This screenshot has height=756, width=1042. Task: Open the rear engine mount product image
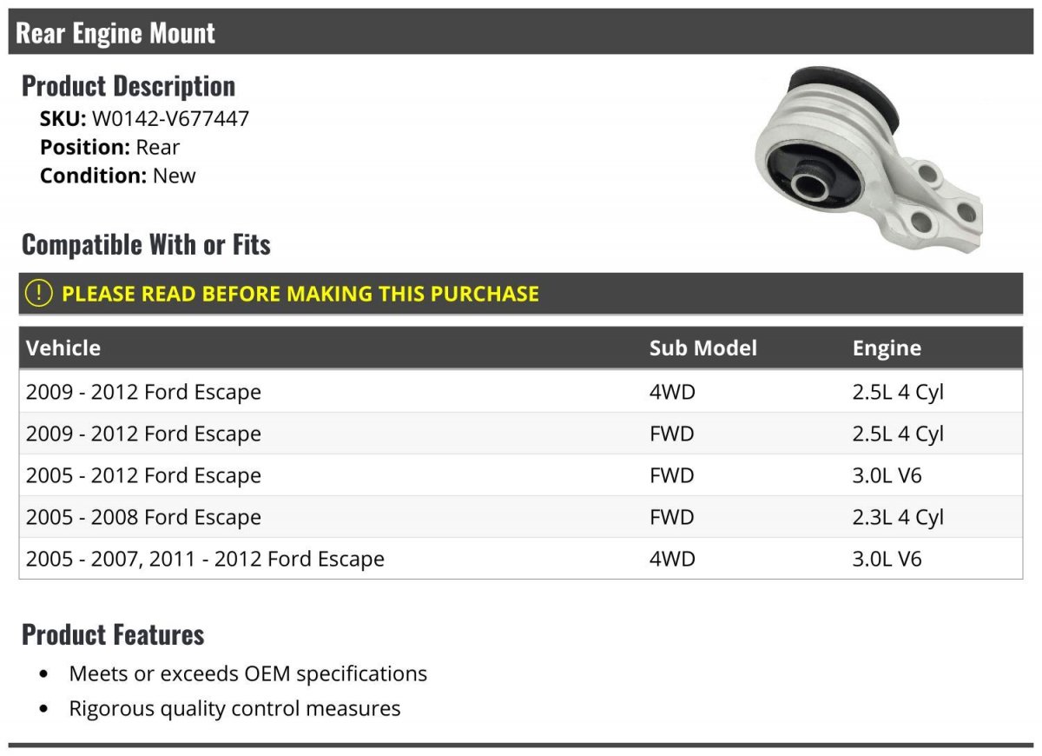point(868,160)
